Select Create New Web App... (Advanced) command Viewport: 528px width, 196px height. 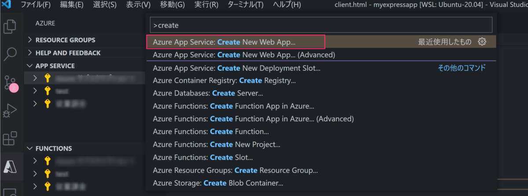321,55
